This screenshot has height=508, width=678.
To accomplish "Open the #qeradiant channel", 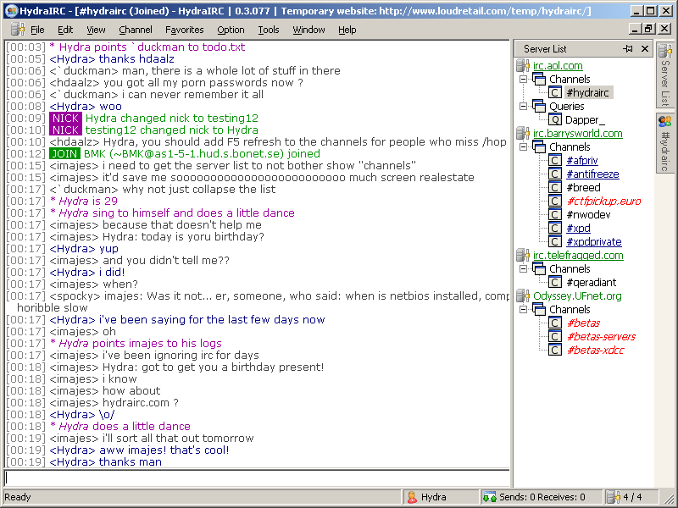I will pos(591,283).
